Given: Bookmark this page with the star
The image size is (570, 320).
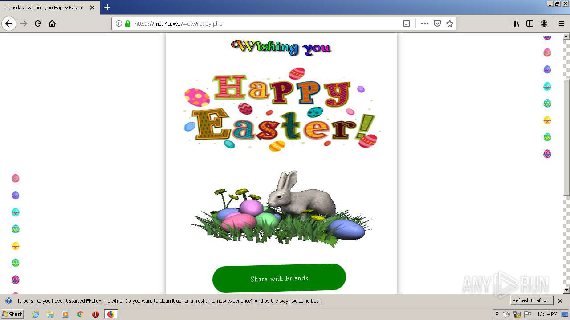Looking at the screenshot, I should click(x=450, y=24).
